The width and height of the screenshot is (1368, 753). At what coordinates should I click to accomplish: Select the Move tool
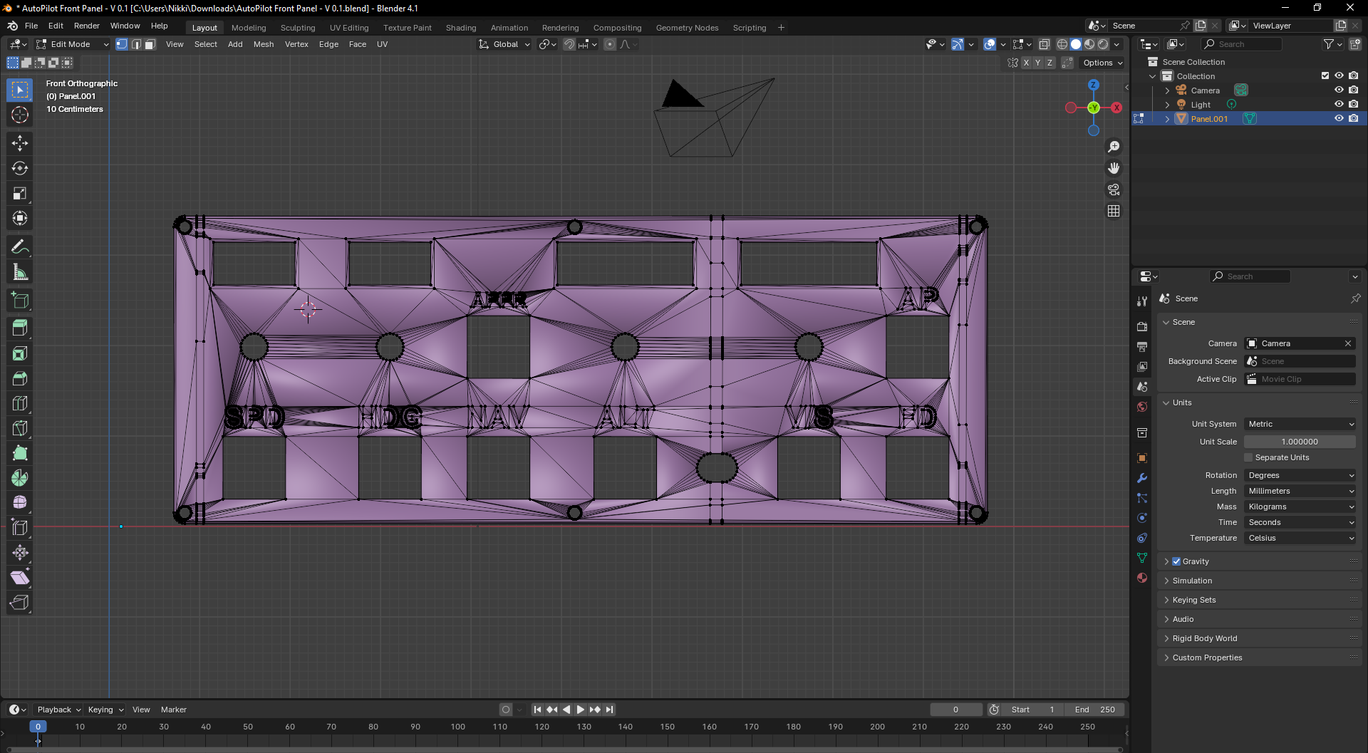click(20, 144)
